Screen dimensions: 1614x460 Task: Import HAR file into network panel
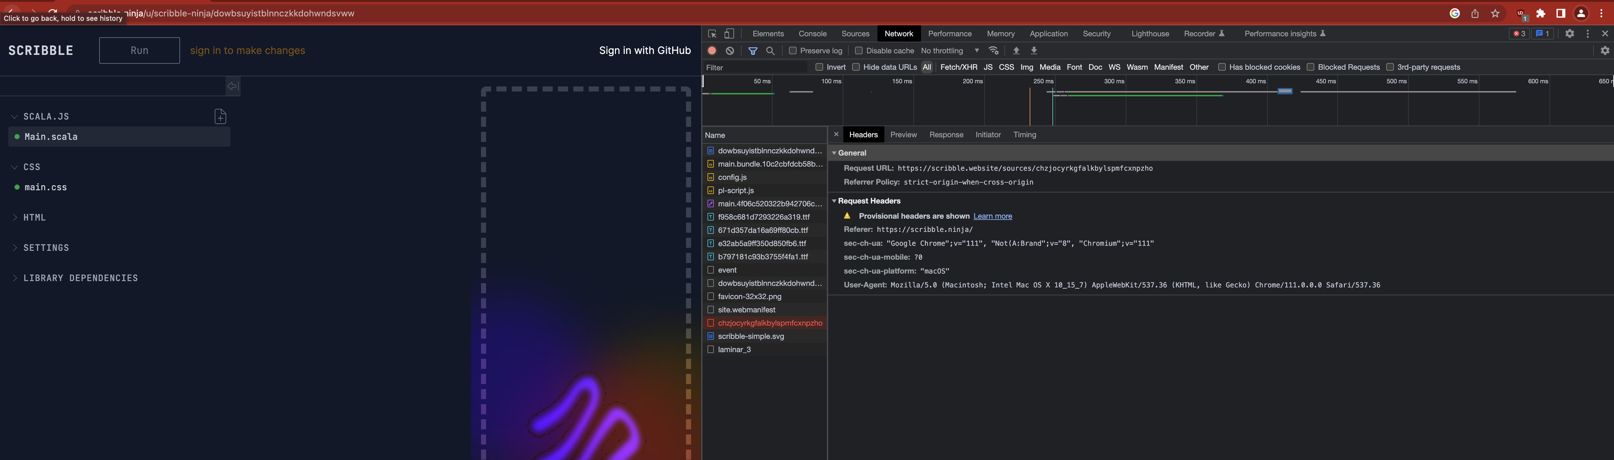(1016, 51)
